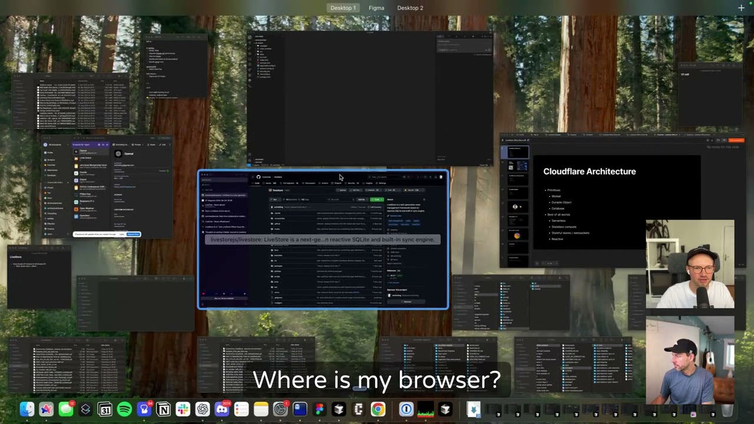Open Messages with badge 12 in the Dock
The width and height of the screenshot is (754, 424).
pyautogui.click(x=66, y=409)
